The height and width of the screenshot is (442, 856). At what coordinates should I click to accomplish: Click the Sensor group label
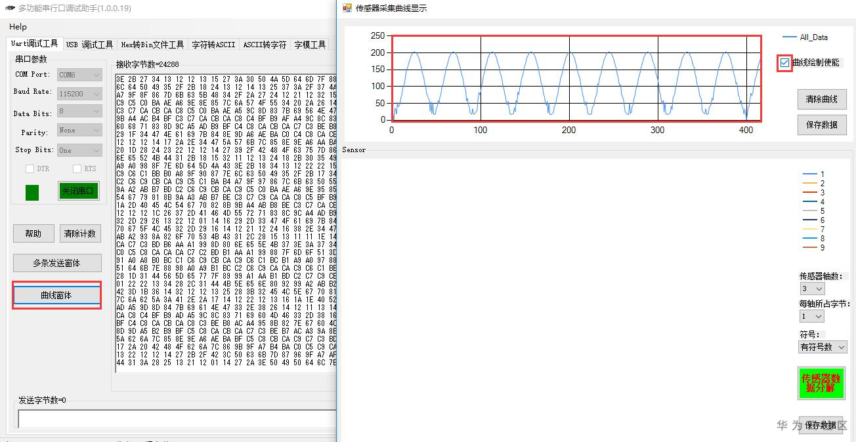click(354, 150)
